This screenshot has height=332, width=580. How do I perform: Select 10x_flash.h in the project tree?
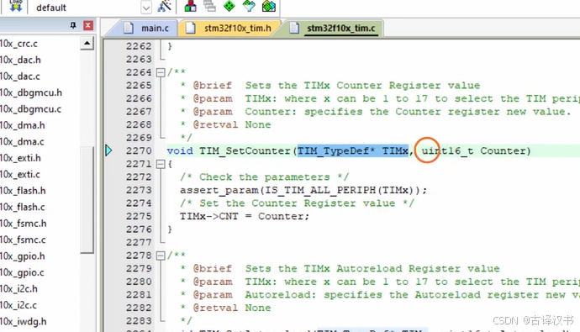(x=23, y=191)
